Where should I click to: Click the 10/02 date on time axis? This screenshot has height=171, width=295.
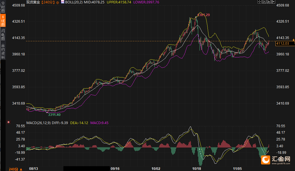156,168
